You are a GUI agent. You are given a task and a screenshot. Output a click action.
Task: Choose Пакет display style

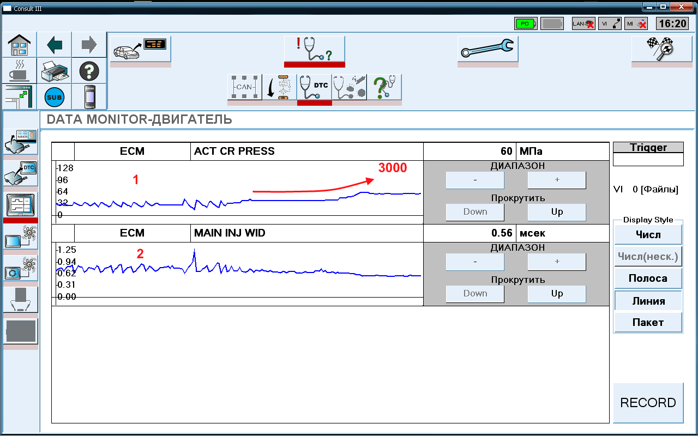pos(648,323)
